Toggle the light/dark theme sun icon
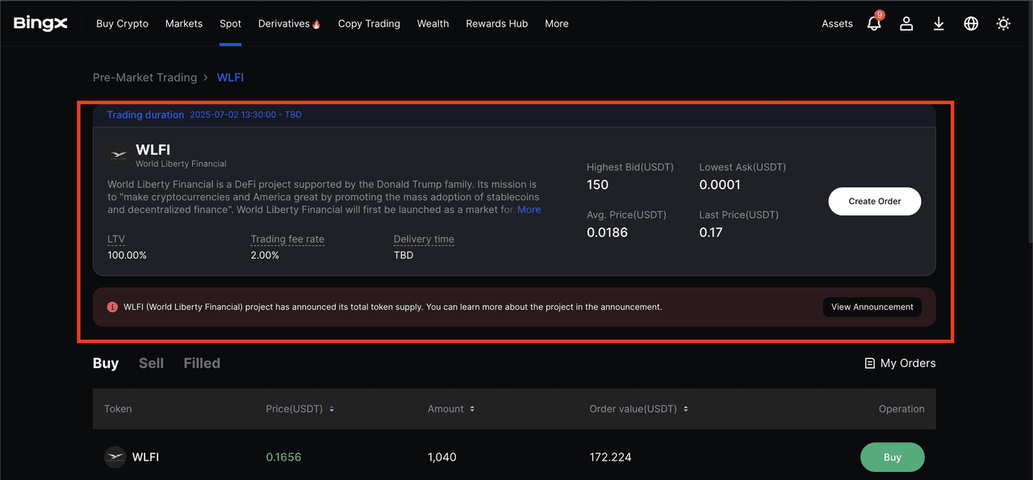This screenshot has width=1033, height=480. click(x=1003, y=23)
